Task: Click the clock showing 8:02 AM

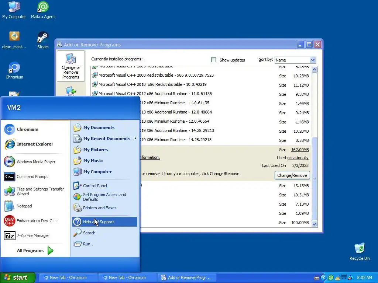Action: click(x=364, y=277)
